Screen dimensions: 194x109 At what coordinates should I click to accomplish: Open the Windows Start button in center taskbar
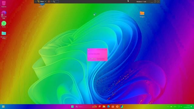tap(72, 107)
